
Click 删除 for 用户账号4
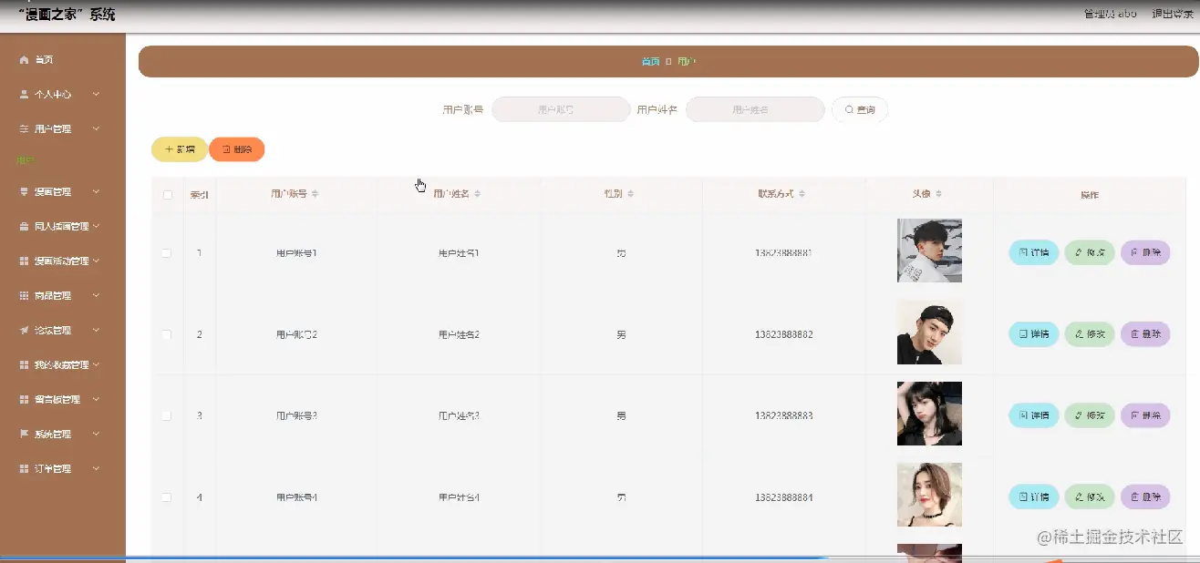coord(1145,496)
